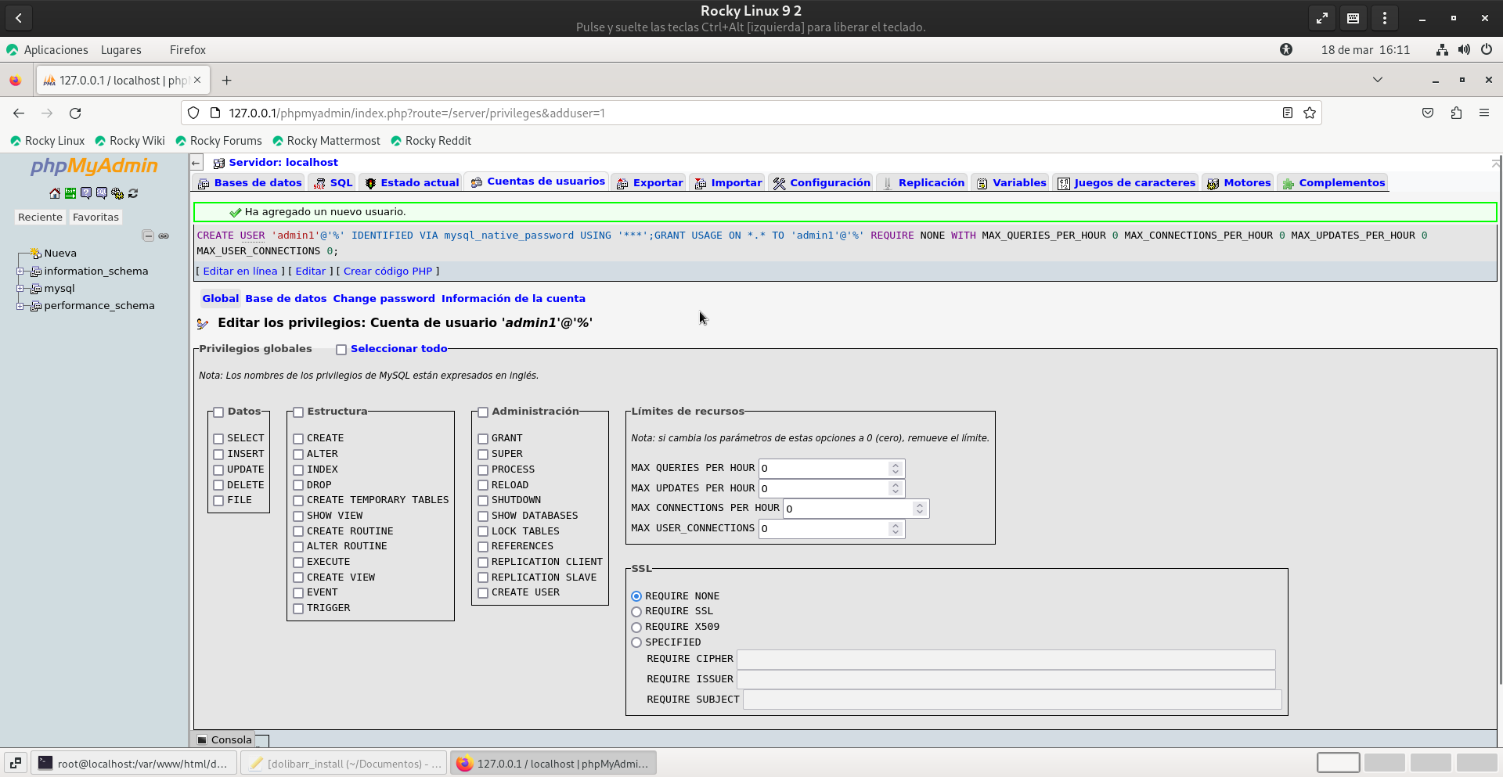1503x777 pixels.
Task: Collapse all tree nodes using minus icon
Action: pyautogui.click(x=148, y=236)
